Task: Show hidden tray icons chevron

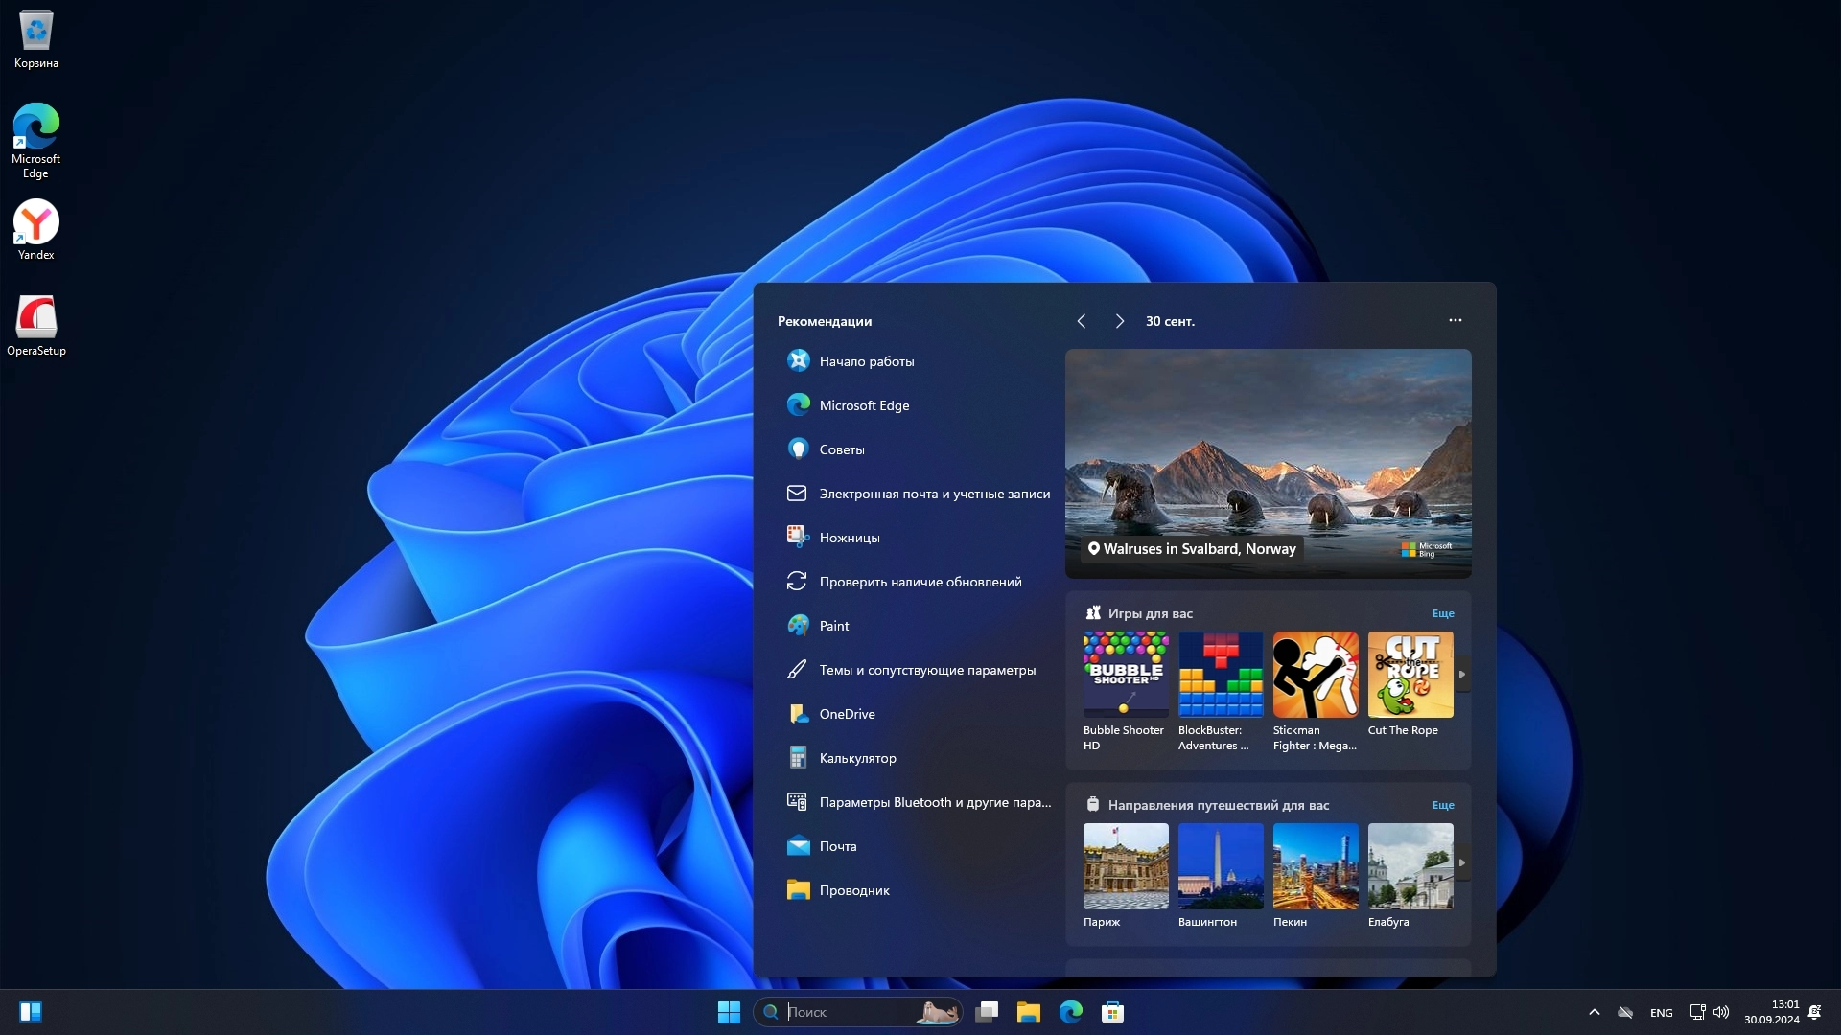Action: pos(1594,1012)
